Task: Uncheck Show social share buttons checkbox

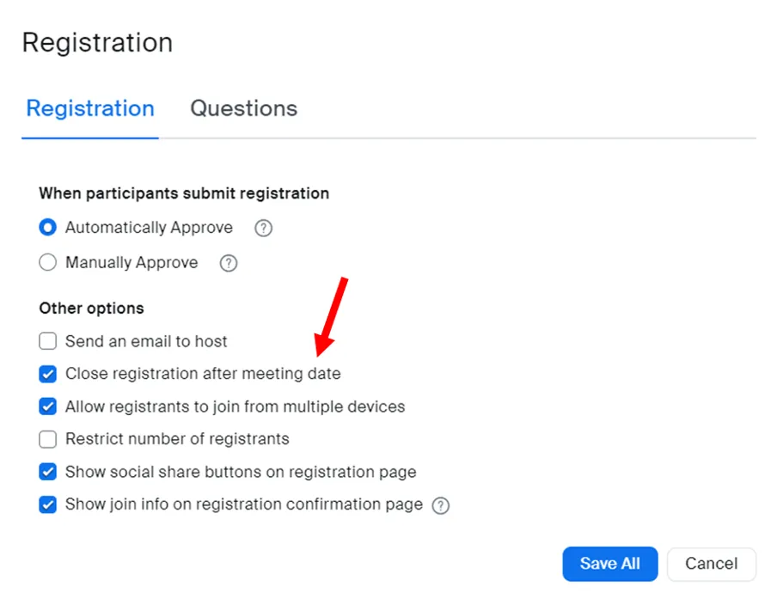Action: (x=48, y=472)
